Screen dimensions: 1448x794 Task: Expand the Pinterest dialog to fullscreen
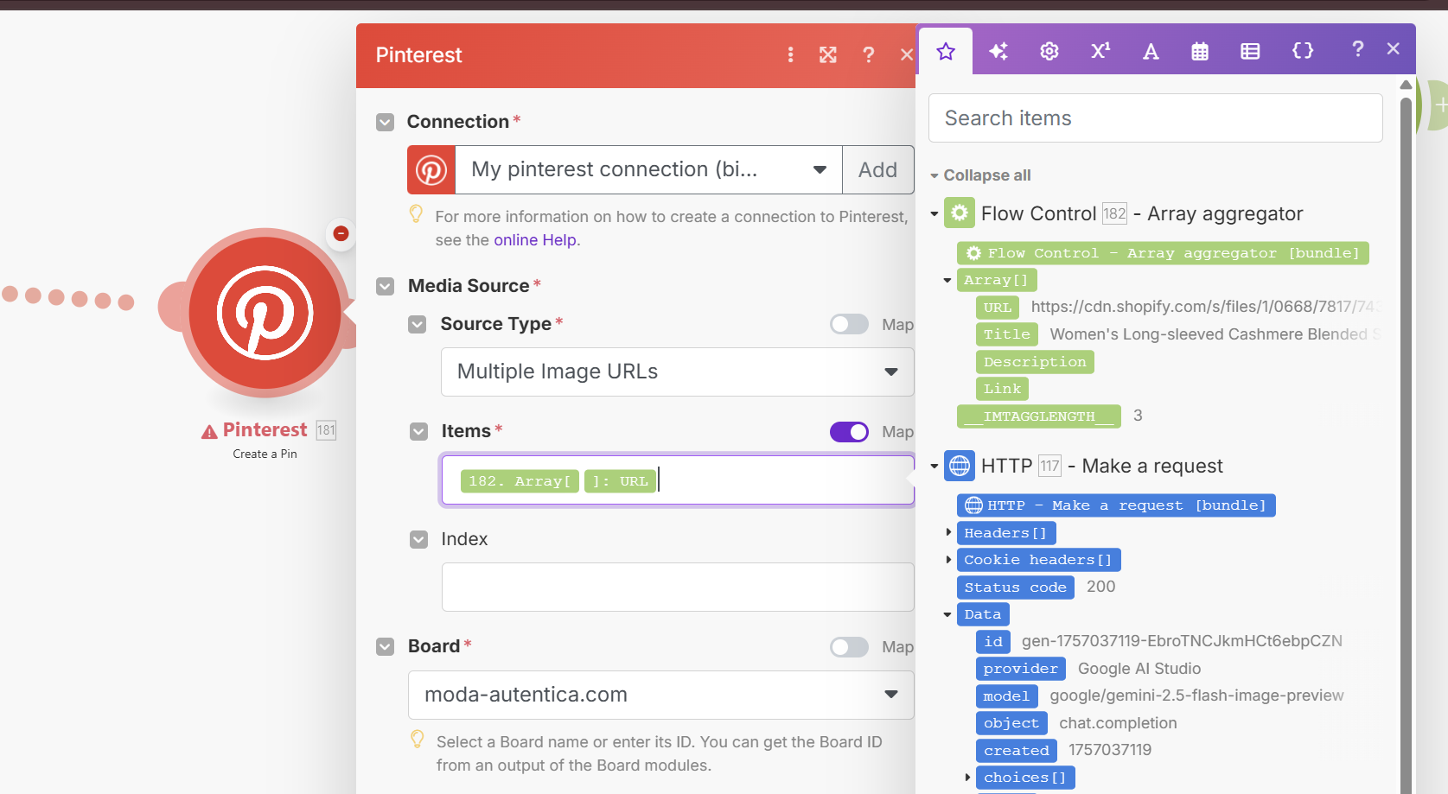tap(828, 55)
